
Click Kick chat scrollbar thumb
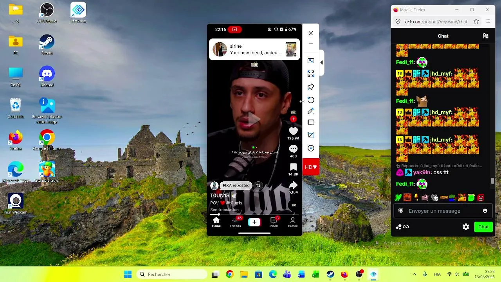click(492, 181)
